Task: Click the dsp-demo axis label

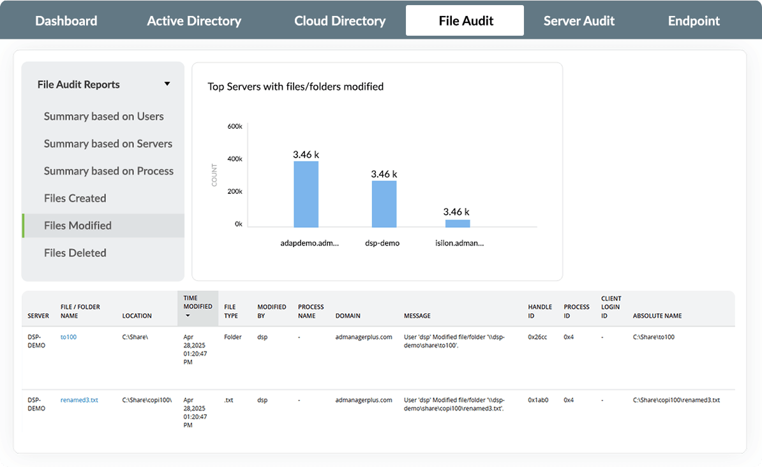Action: coord(382,243)
